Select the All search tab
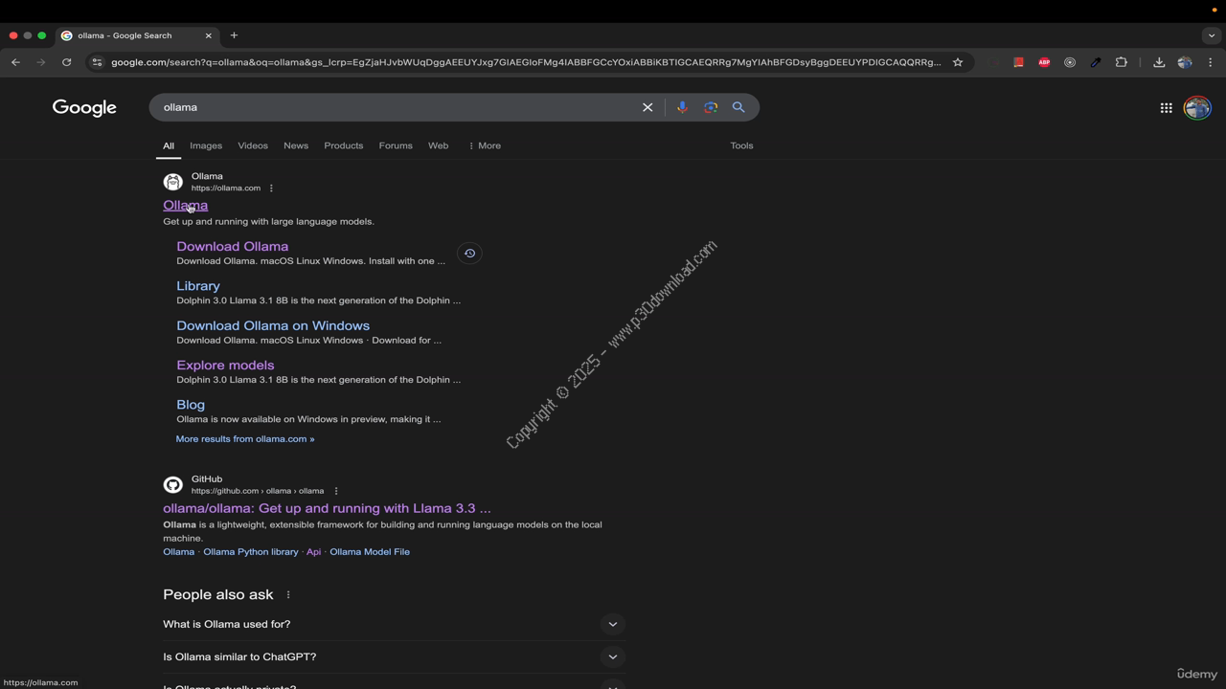The height and width of the screenshot is (689, 1226). (169, 145)
